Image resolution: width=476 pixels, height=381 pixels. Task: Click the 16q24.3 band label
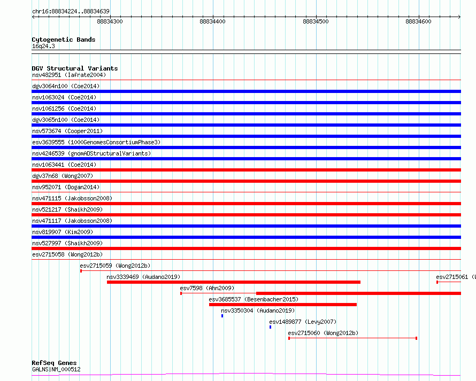43,46
